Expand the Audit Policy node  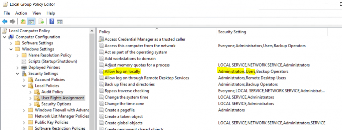click(30, 92)
